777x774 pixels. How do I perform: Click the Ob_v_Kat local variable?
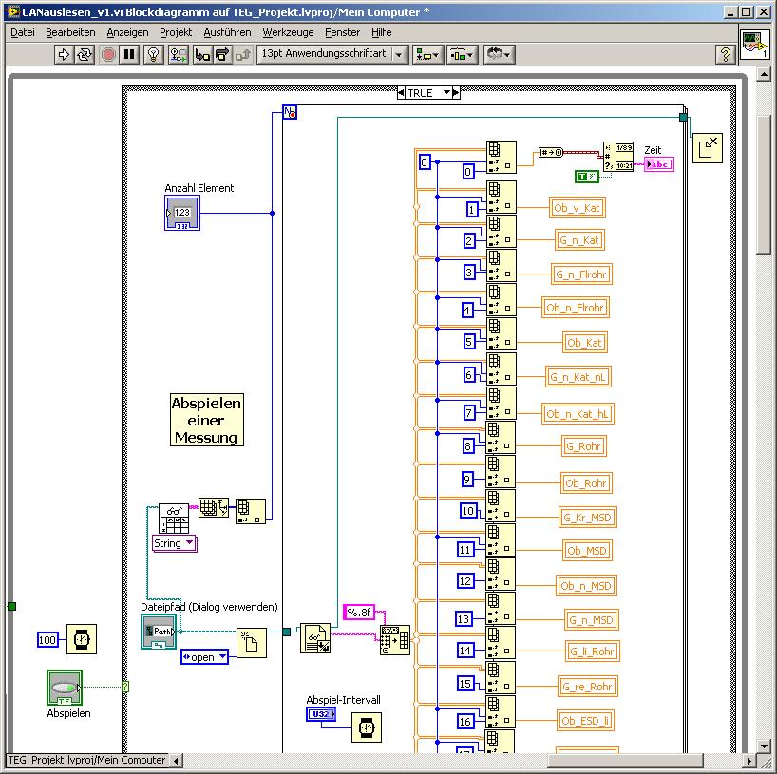click(578, 208)
